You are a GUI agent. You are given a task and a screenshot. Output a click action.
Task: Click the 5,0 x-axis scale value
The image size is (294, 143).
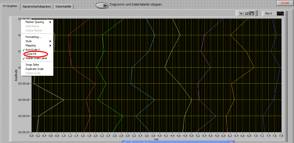(x=192, y=136)
